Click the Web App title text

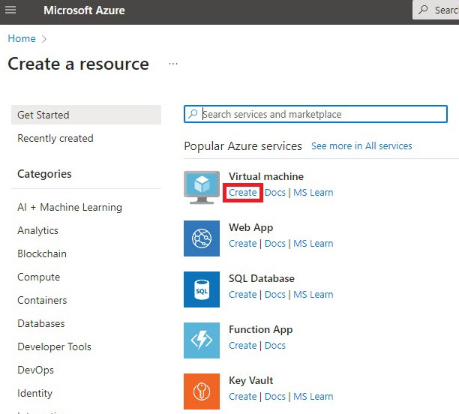[250, 227]
